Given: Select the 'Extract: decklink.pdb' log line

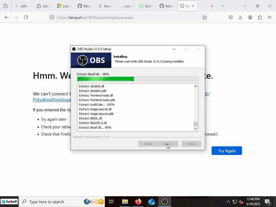Looking at the screenshot, I should 93,91.
